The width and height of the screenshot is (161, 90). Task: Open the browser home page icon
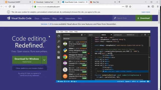click(14, 6)
